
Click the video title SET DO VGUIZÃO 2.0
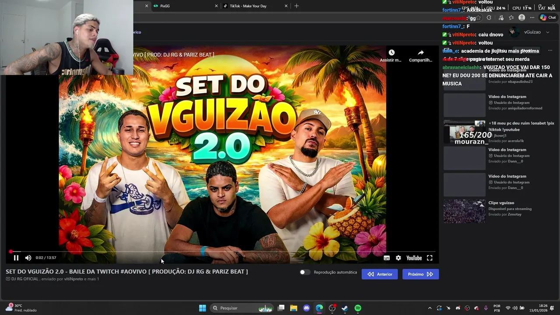[x=127, y=272]
